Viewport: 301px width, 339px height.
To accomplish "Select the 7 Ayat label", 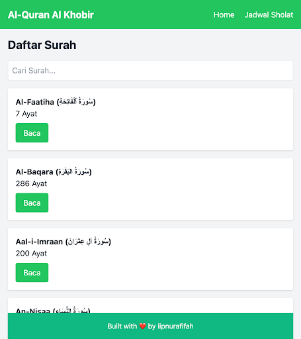I will click(x=26, y=114).
